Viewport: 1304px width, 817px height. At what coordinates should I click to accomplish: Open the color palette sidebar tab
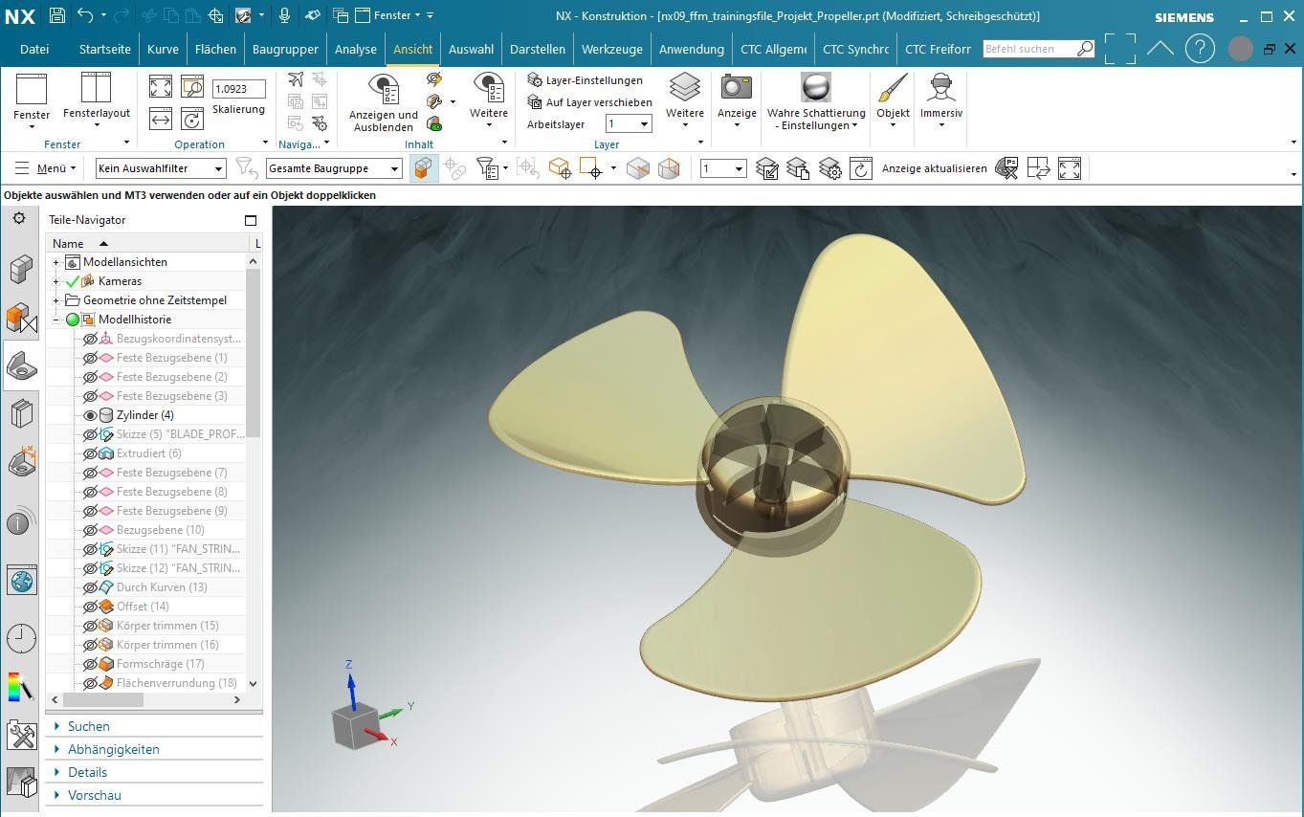(21, 685)
